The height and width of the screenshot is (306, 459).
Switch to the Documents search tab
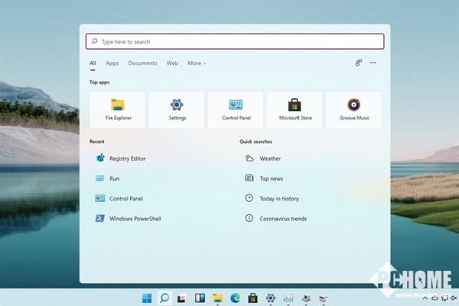point(142,63)
